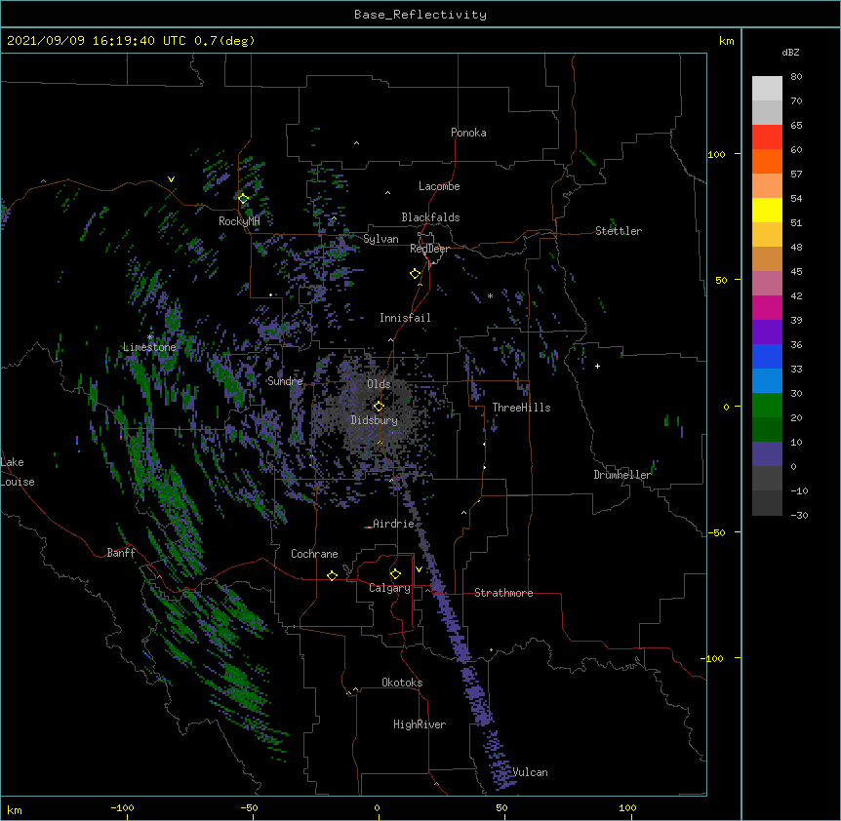The image size is (841, 821).
Task: Click the Sundre town label
Action: [285, 381]
